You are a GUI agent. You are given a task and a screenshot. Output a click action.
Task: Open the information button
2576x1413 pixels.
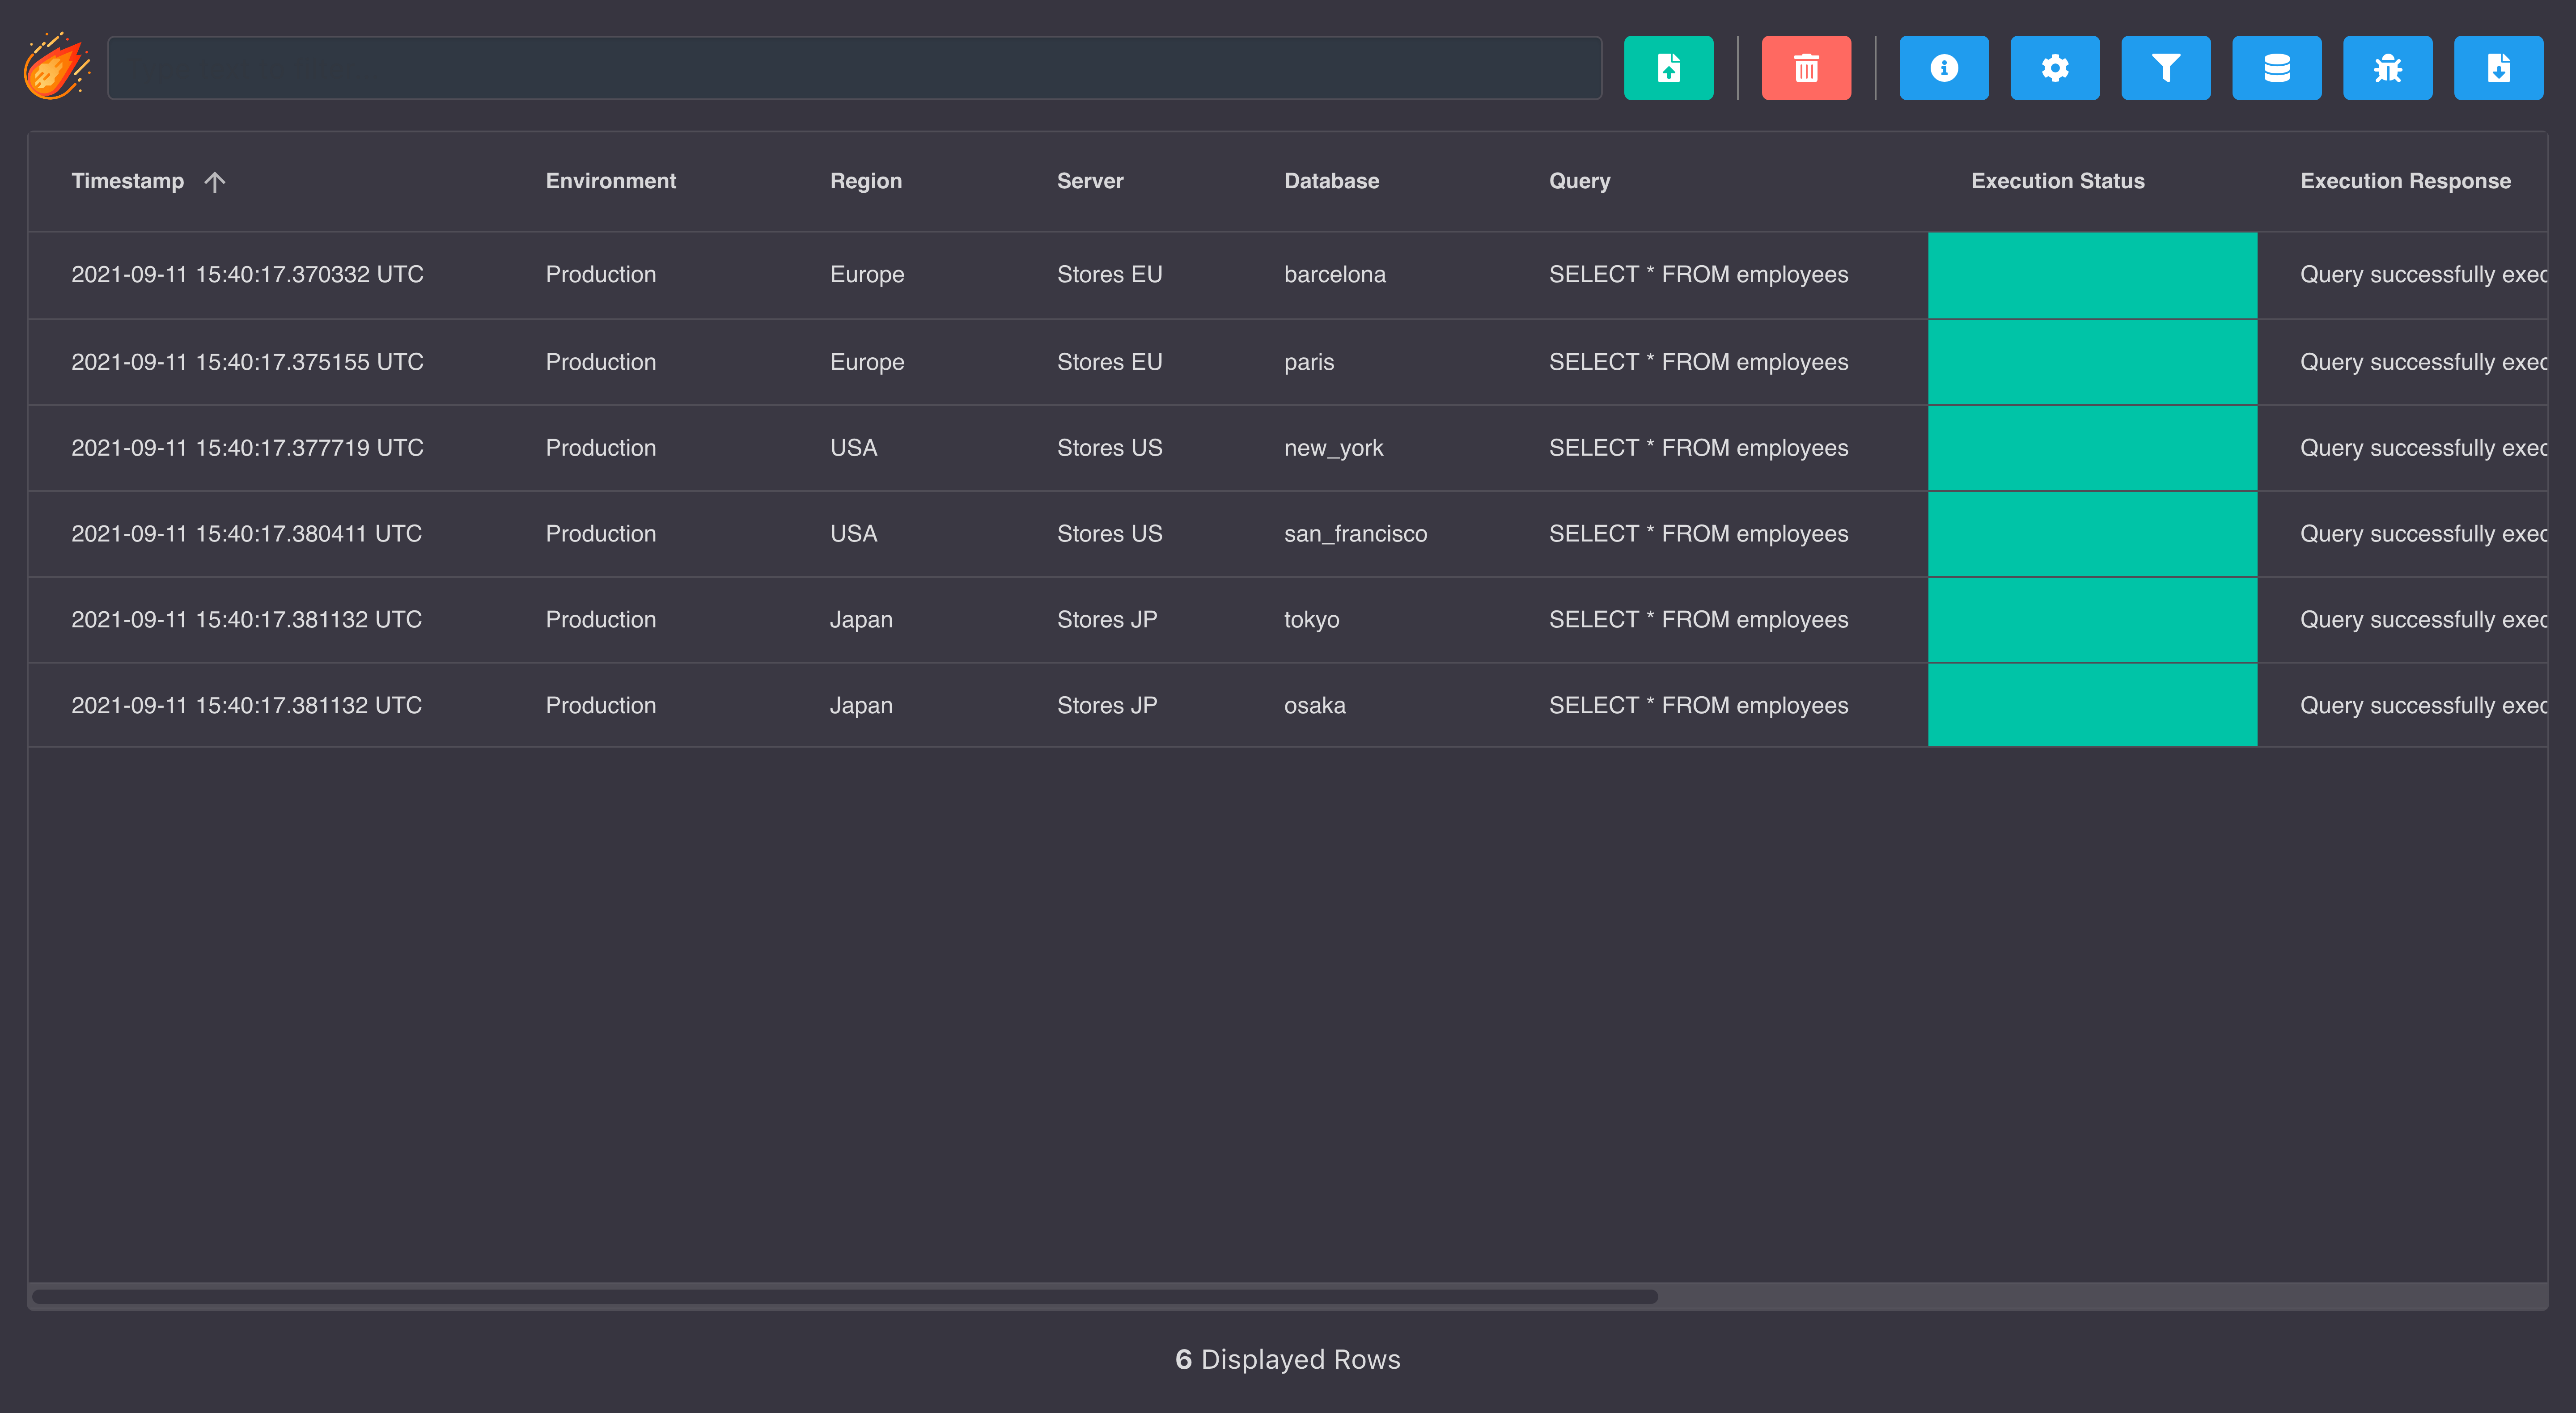1944,68
